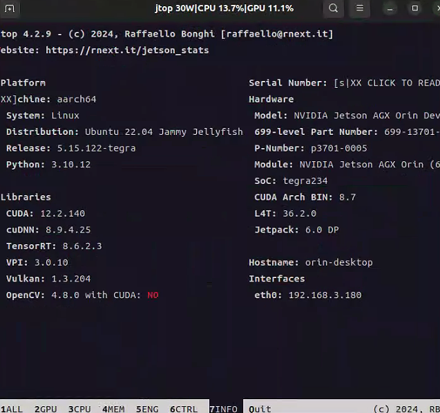
Task: Click the TensorRT 8.6.2.3 value
Action: 82,246
